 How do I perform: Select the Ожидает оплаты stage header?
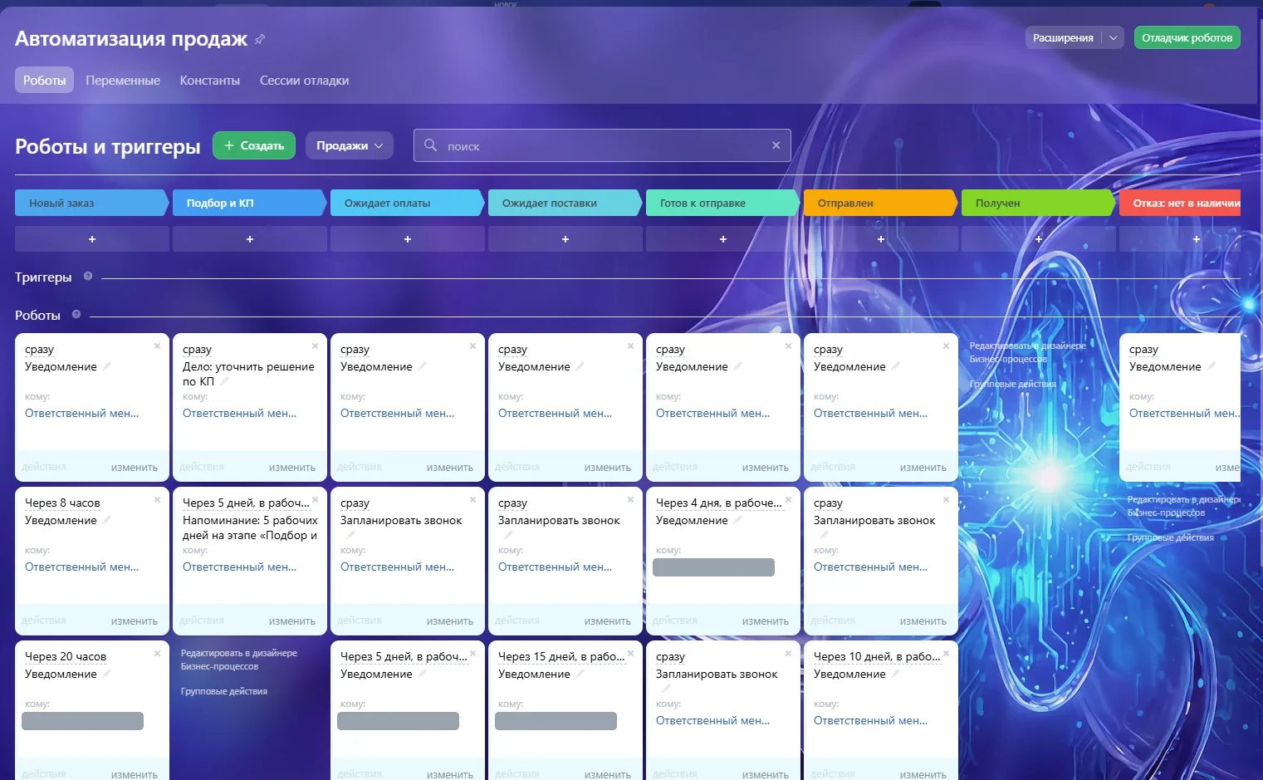[406, 203]
